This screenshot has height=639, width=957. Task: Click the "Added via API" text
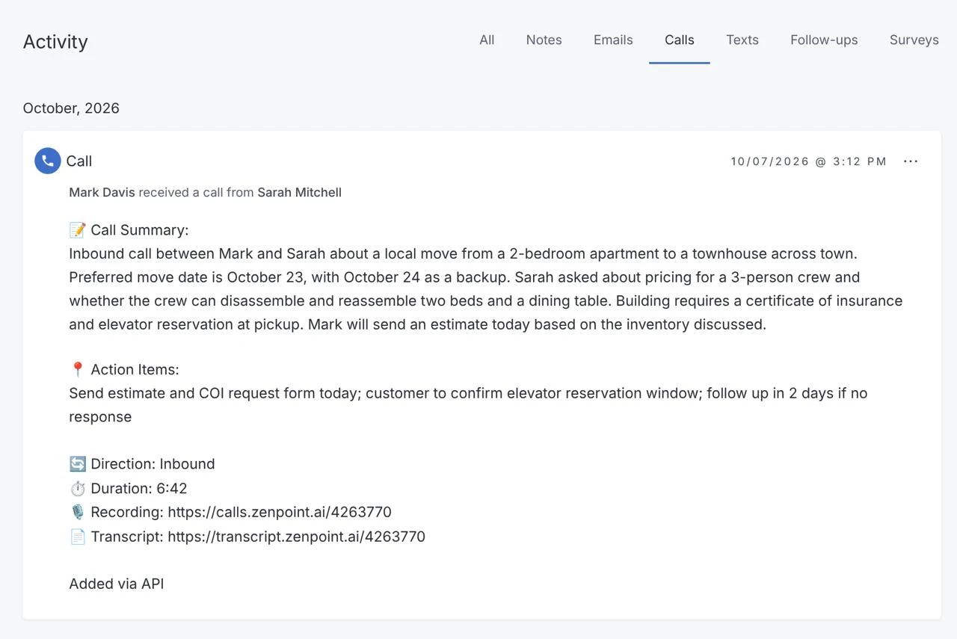[x=117, y=584]
